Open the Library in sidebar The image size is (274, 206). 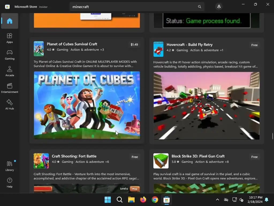pos(10,166)
